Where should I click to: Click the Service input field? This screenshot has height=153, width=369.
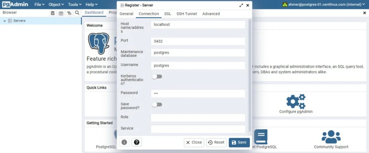[x=198, y=129]
